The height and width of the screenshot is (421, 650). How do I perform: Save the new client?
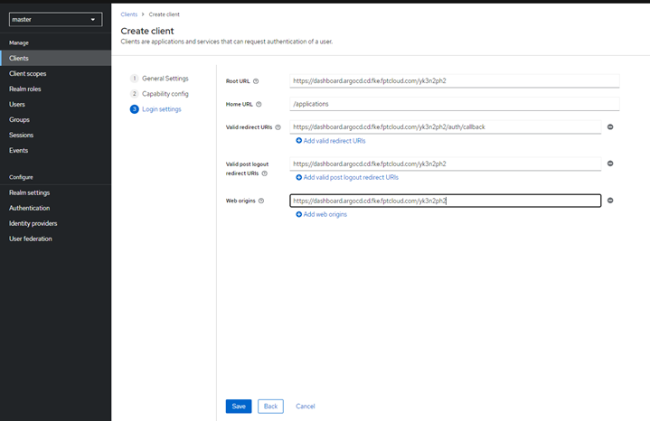click(239, 407)
